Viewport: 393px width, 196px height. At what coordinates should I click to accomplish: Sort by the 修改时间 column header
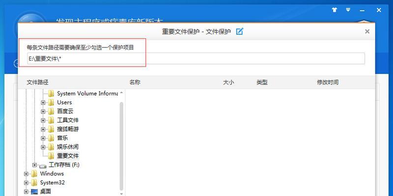328,82
